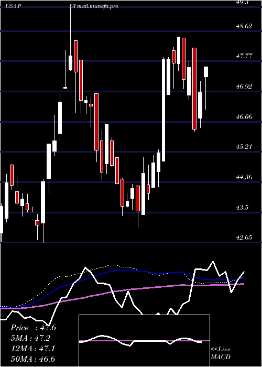
Task: Click the Price : 47.6 readout
Action: click(x=33, y=328)
